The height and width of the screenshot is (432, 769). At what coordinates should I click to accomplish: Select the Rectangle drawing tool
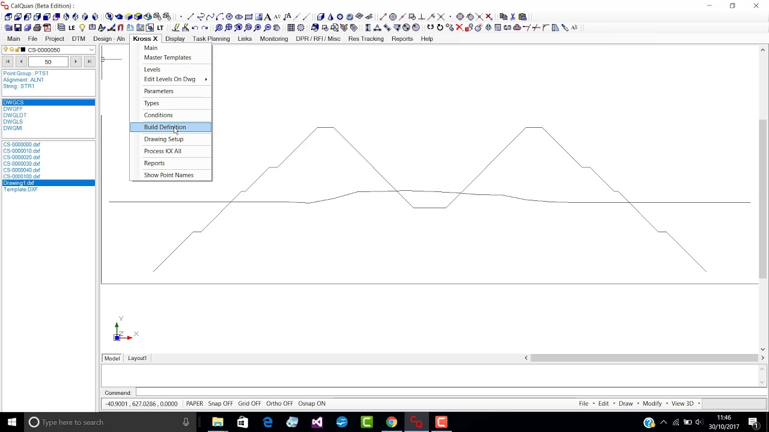click(x=248, y=17)
